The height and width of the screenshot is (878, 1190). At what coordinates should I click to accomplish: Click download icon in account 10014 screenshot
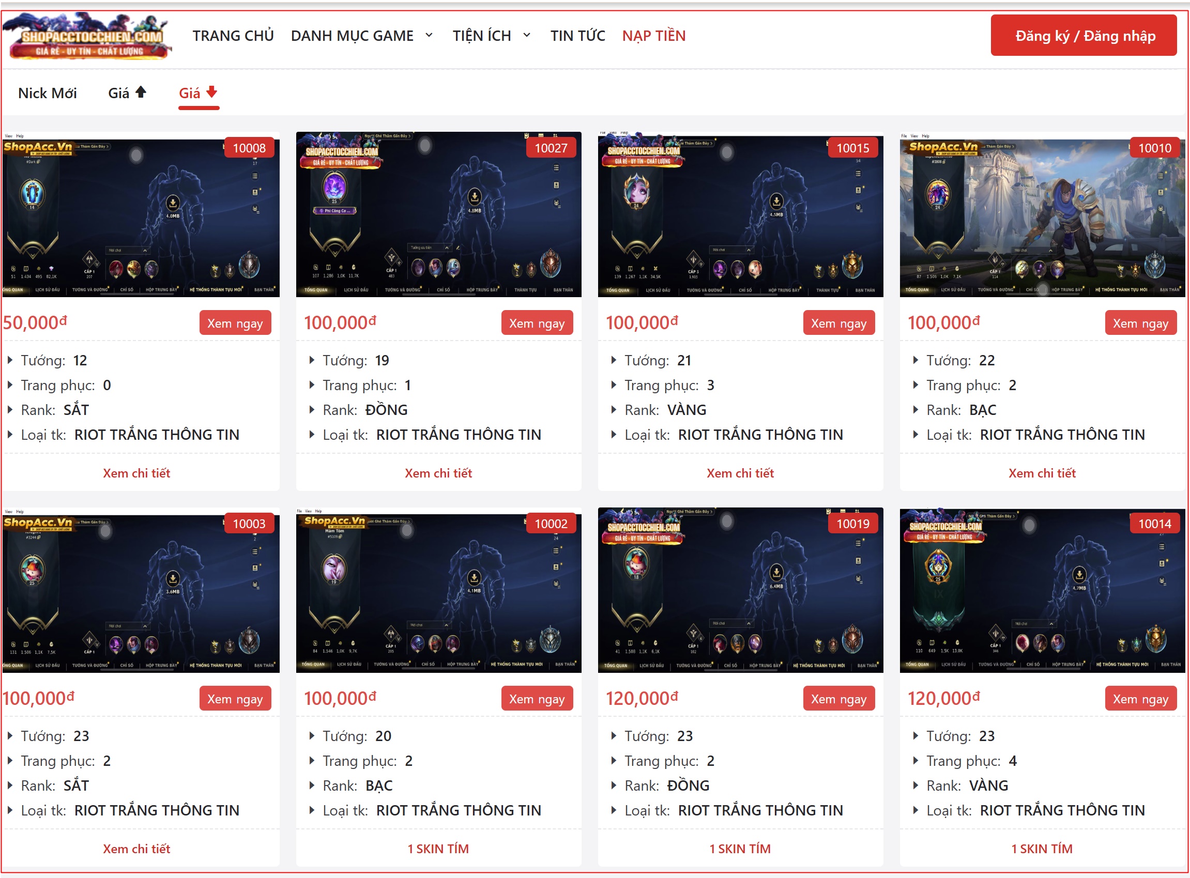coord(1079,575)
